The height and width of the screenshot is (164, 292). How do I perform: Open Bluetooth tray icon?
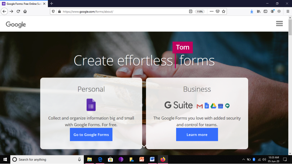[254, 159]
